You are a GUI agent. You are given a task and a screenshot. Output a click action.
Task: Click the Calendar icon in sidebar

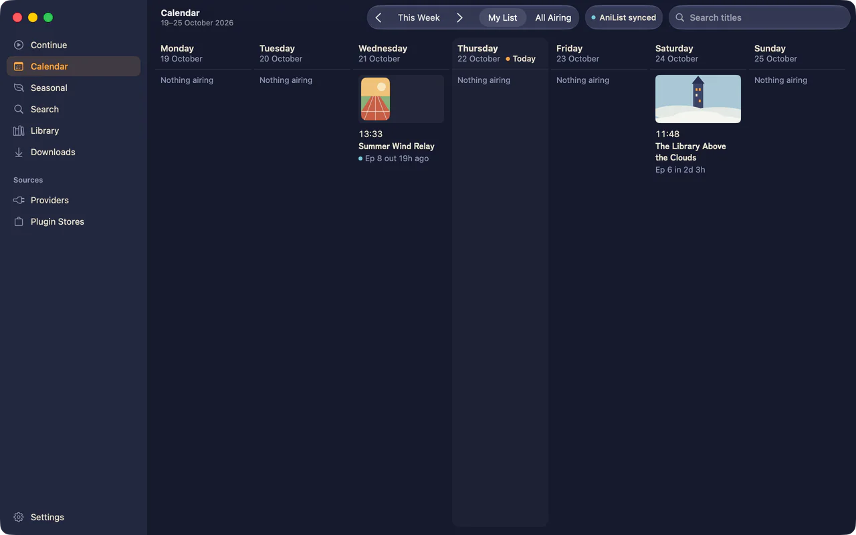pyautogui.click(x=19, y=66)
